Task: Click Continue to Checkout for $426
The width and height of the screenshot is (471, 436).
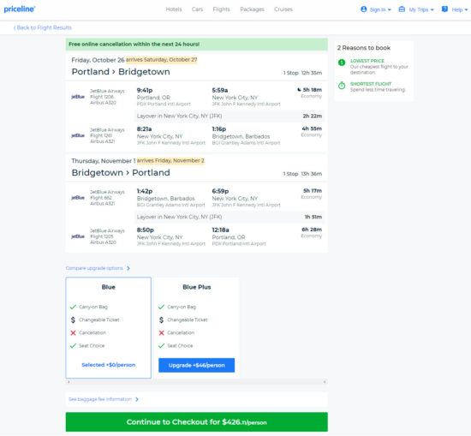Action: coord(196,422)
